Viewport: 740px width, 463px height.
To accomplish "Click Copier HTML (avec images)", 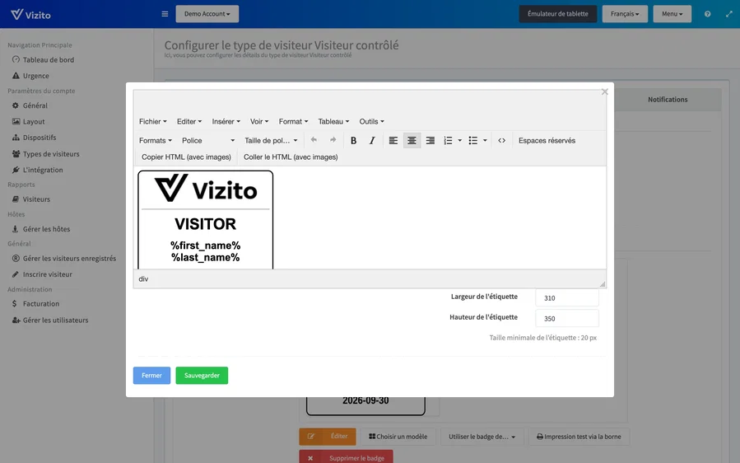I will click(186, 157).
